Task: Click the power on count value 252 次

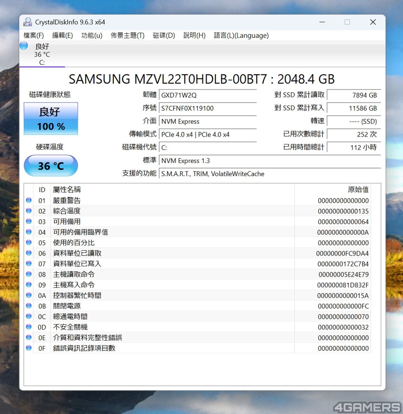Action: [x=354, y=134]
